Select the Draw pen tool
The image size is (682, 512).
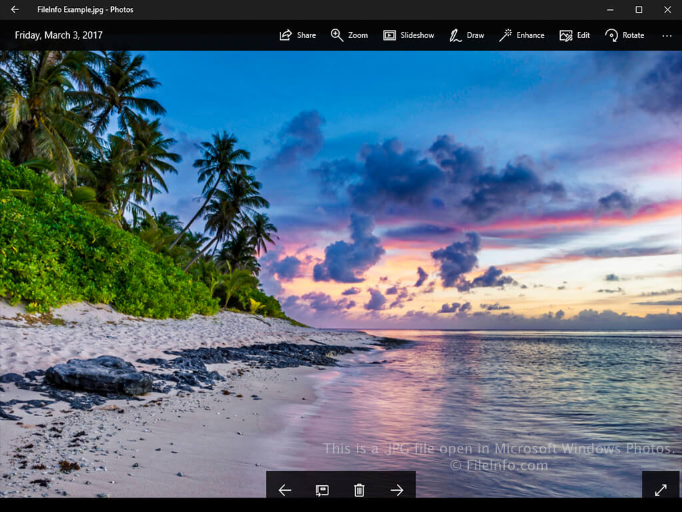pos(466,35)
